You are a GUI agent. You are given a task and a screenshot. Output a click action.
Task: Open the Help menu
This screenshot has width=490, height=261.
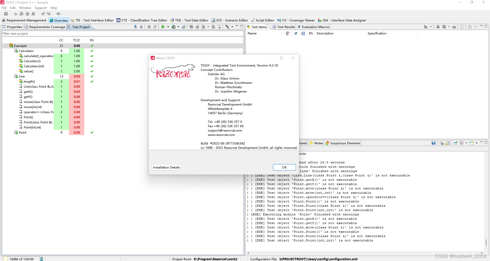pyautogui.click(x=54, y=8)
